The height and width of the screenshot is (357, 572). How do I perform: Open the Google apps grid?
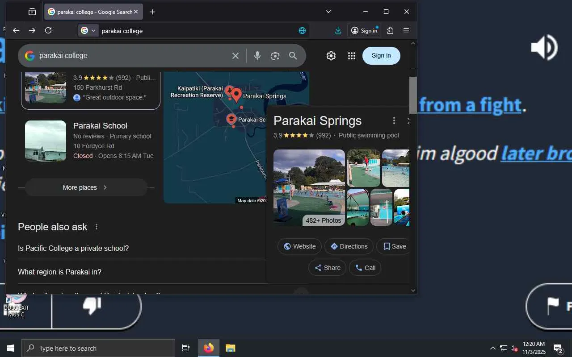(x=352, y=56)
